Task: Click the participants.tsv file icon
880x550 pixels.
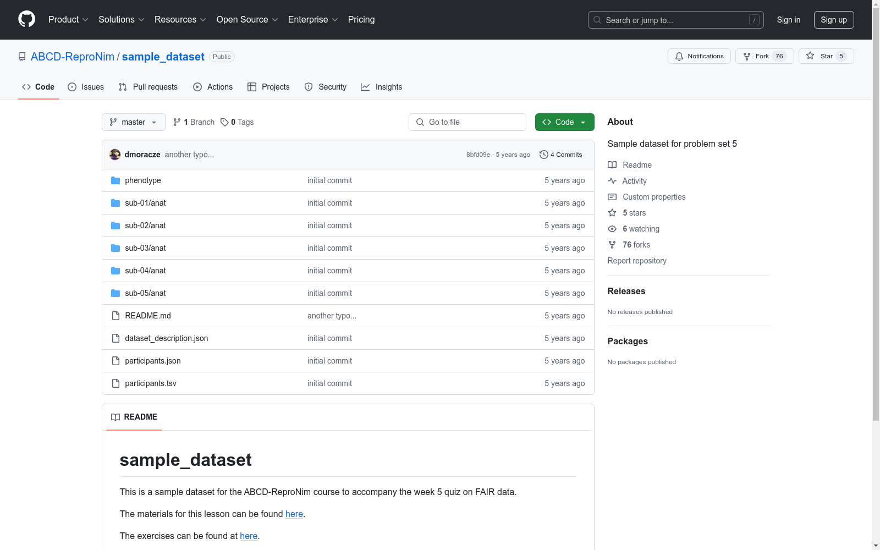Action: (116, 383)
